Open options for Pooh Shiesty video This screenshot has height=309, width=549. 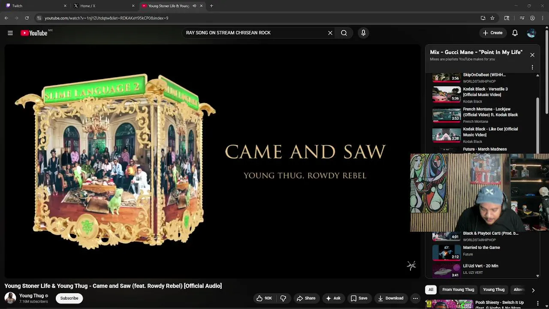tap(537, 304)
